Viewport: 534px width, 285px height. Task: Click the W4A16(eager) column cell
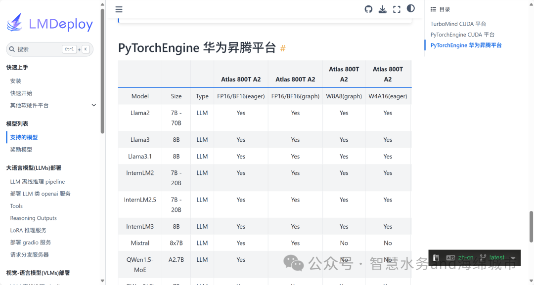click(388, 96)
